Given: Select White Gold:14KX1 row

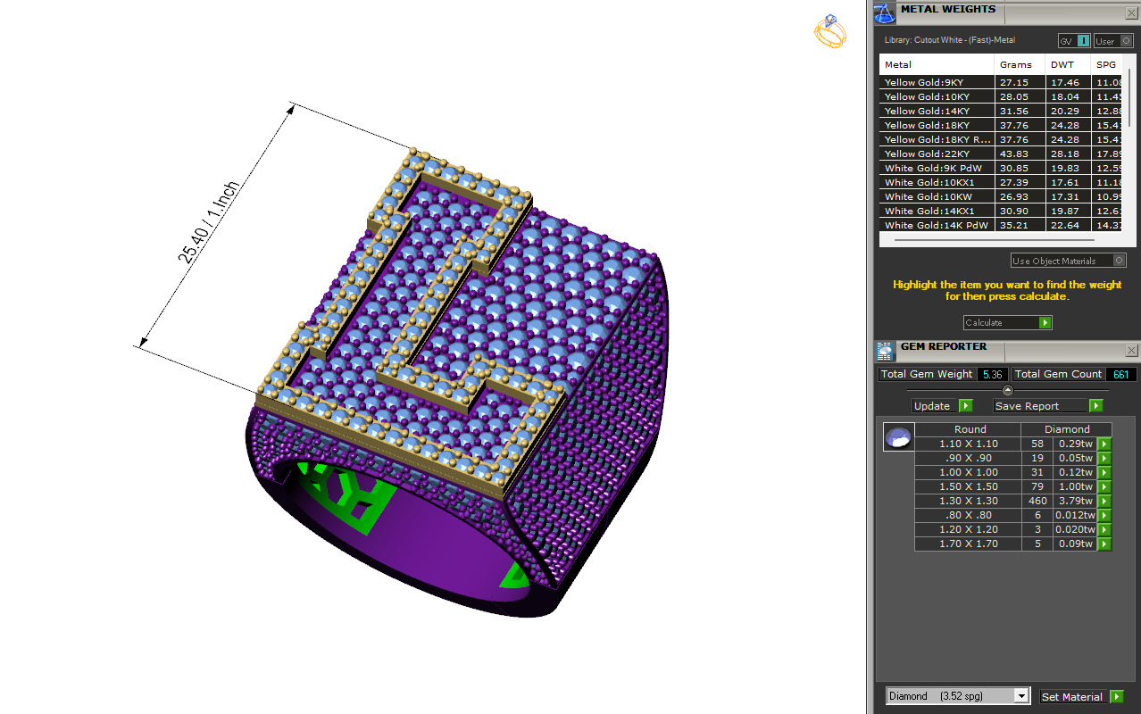Looking at the screenshot, I should coord(1000,211).
